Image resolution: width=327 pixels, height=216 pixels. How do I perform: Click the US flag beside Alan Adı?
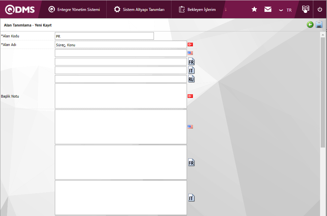click(x=190, y=53)
